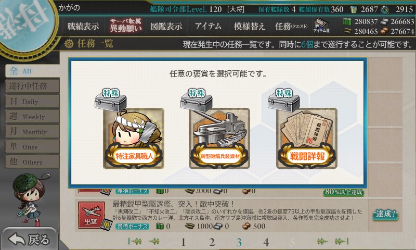The width and height of the screenshot is (416, 250).
Task: Click the サーバ転属 異動願い button
Action: click(x=125, y=26)
